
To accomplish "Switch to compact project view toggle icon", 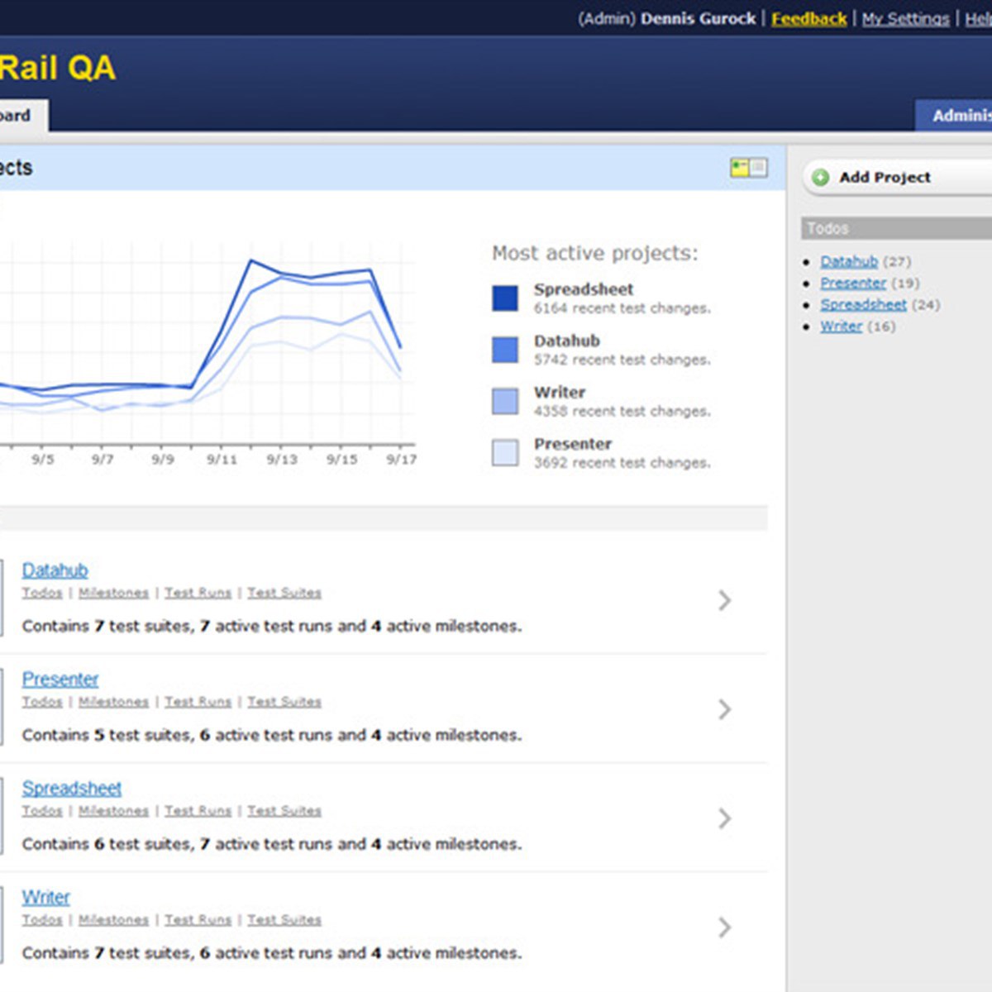I will point(758,168).
